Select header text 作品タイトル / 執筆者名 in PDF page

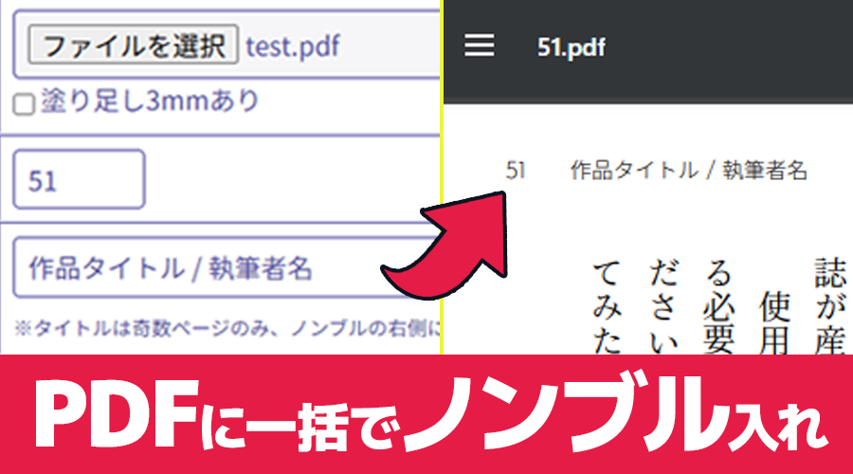(x=688, y=171)
